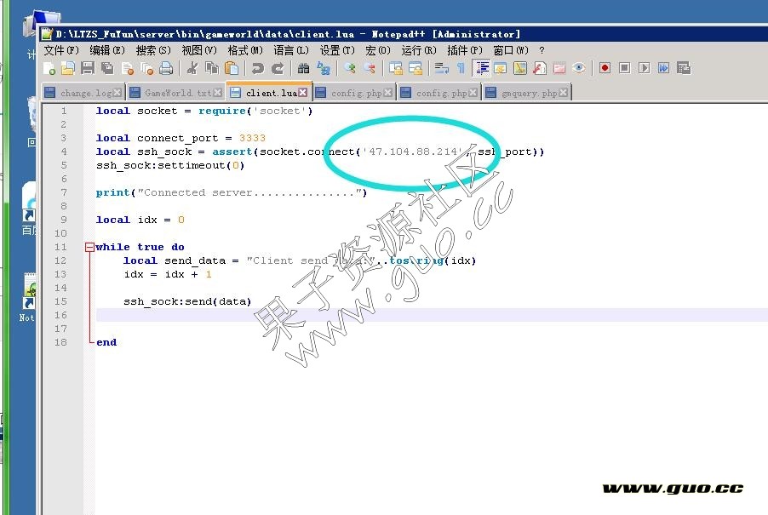Start macro recording with the red dot
Screen dimensions: 768x515
tap(605, 68)
